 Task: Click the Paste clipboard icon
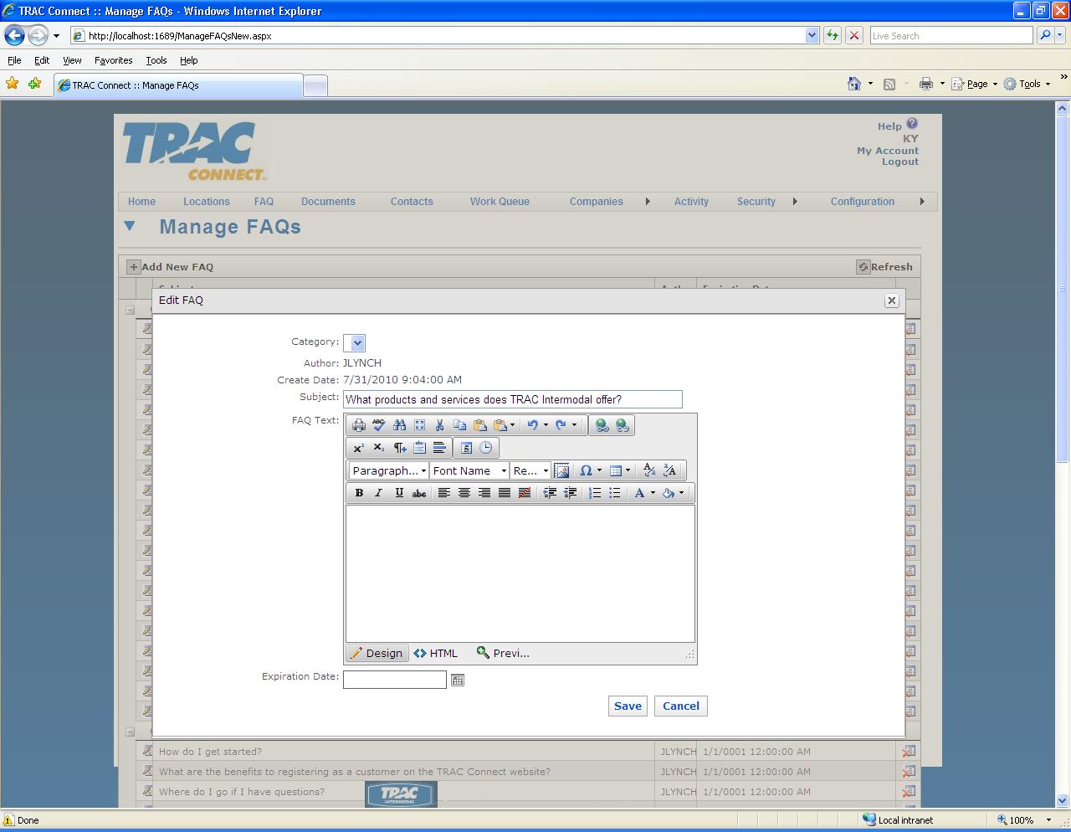479,425
